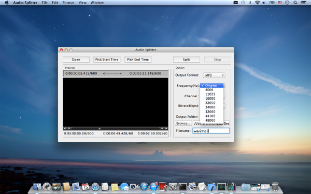The height and width of the screenshot is (194, 311).
Task: Choose 48000 Hz frequency option
Action: pyautogui.click(x=212, y=120)
